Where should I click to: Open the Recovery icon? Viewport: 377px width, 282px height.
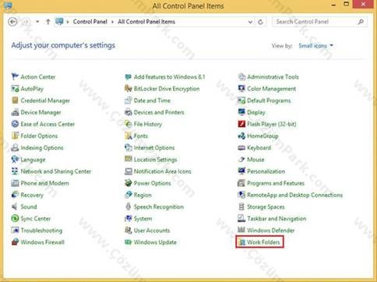(15, 195)
